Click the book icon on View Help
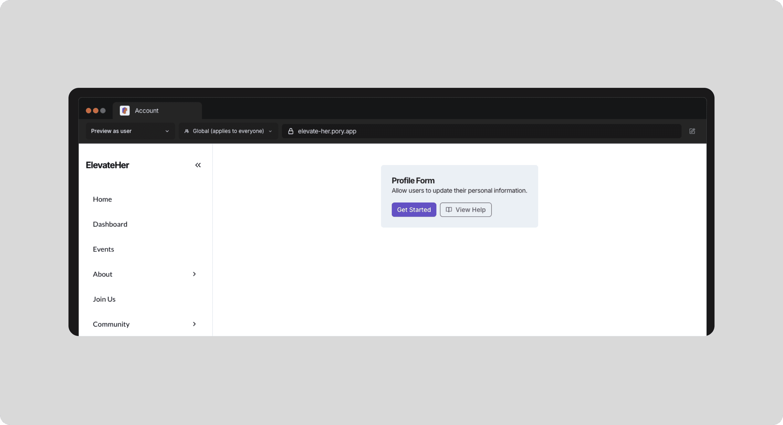Image resolution: width=783 pixels, height=425 pixels. 449,210
